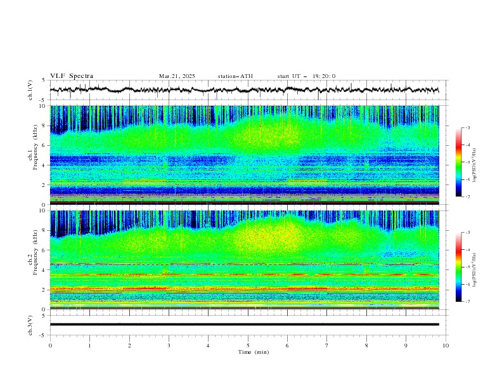Click the log(PSD) label beside ch.2 colorbar
This screenshot has width=502, height=388.
pos(474,270)
